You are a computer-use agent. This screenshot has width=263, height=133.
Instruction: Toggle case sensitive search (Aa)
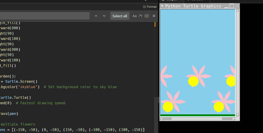coord(134,16)
